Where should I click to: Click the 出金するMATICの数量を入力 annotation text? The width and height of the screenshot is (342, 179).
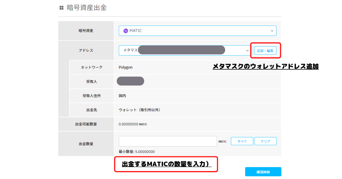[166, 164]
